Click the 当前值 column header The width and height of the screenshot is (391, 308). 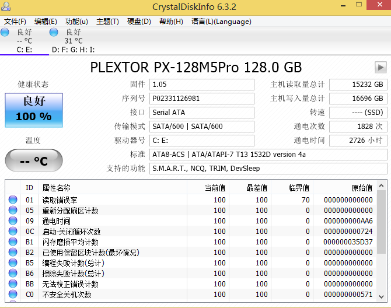coord(208,188)
